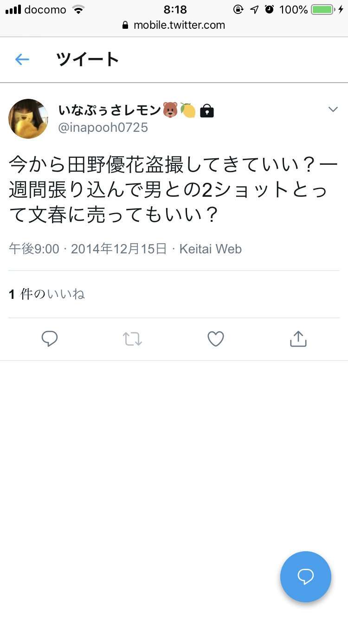Tap the tweet text body
The width and height of the screenshot is (348, 619).
(174, 190)
